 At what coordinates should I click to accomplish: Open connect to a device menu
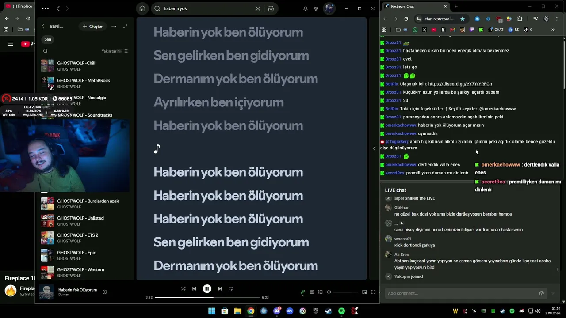[320, 292]
